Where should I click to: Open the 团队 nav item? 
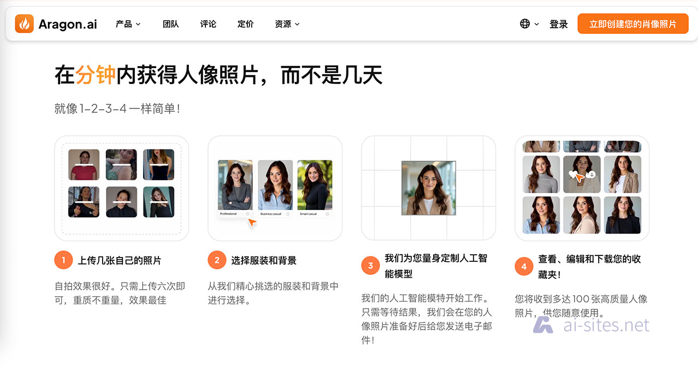(x=170, y=24)
